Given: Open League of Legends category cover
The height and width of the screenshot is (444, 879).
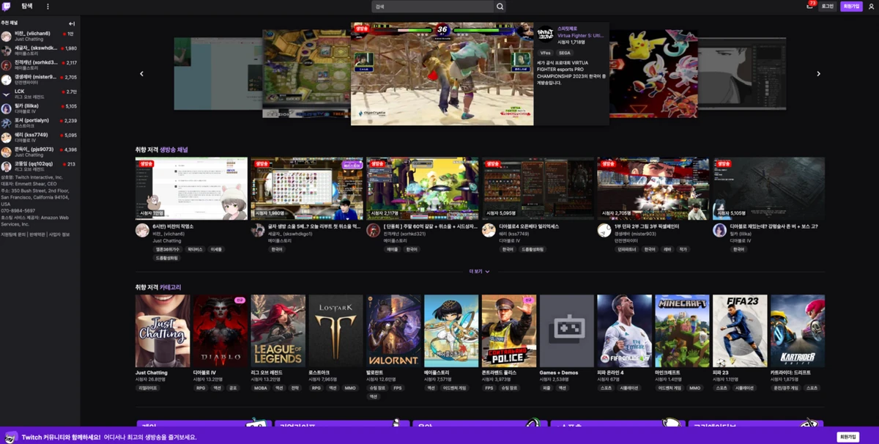Looking at the screenshot, I should [x=278, y=330].
